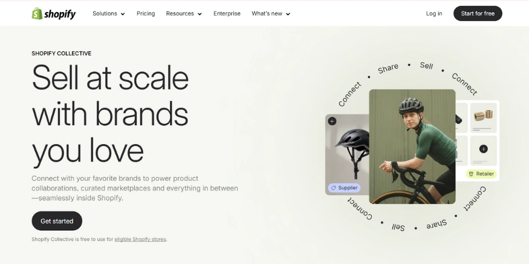Click the shopify wordmark text

click(x=60, y=14)
